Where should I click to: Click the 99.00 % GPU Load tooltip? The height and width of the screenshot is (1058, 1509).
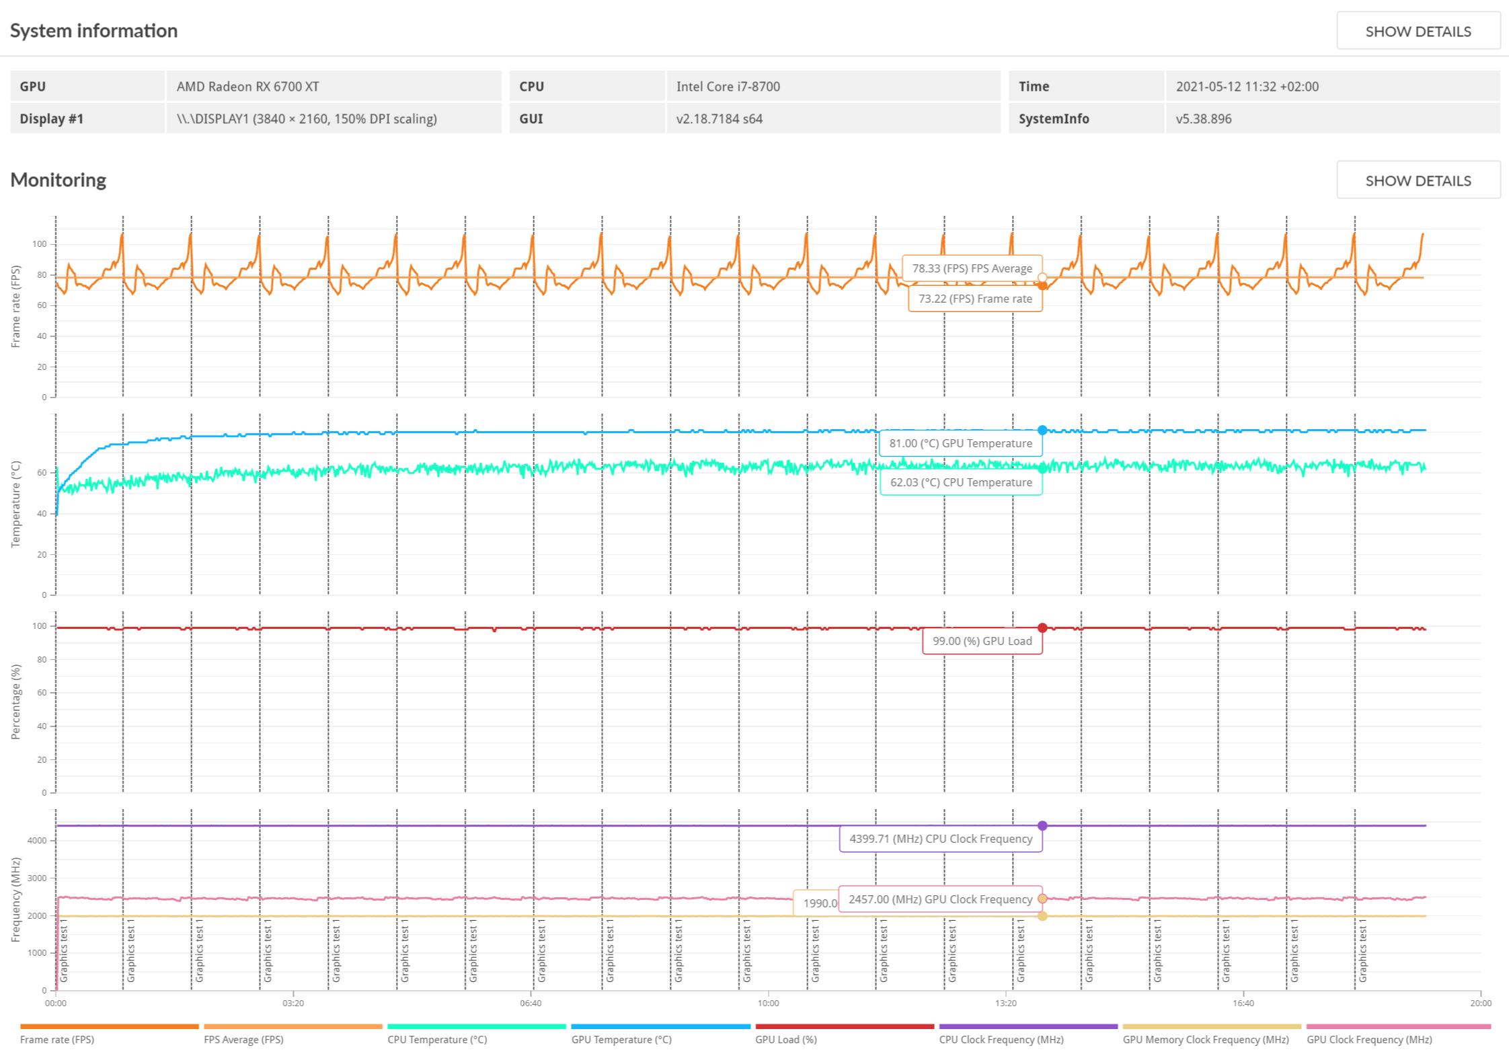pos(982,641)
